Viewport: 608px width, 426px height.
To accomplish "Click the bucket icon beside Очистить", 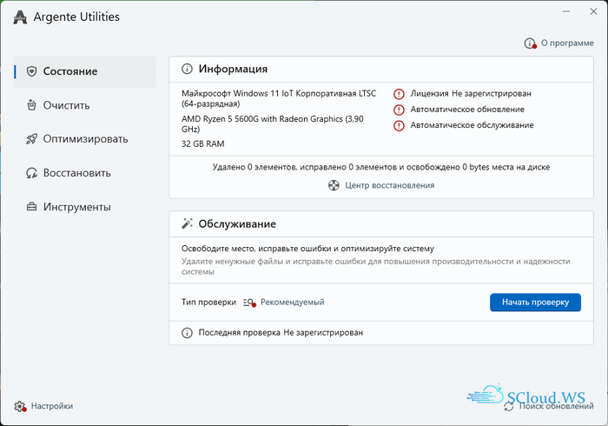I will tap(31, 105).
